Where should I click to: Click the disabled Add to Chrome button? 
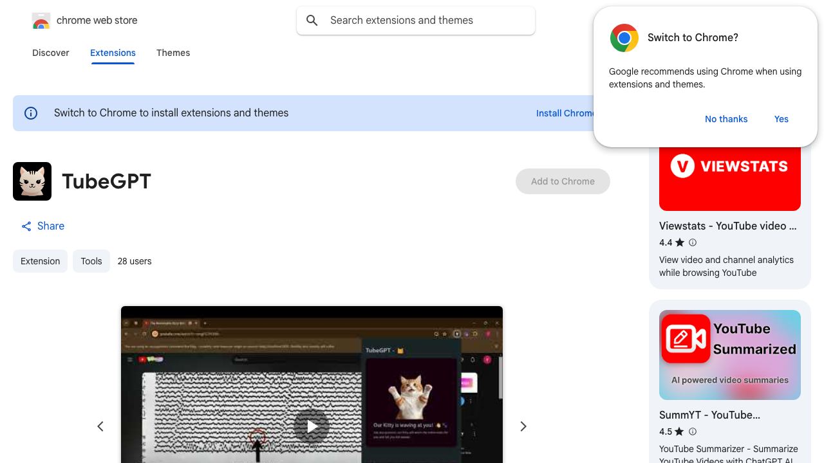(563, 181)
